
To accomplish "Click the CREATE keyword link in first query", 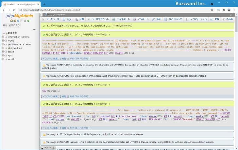I will 228,50.
